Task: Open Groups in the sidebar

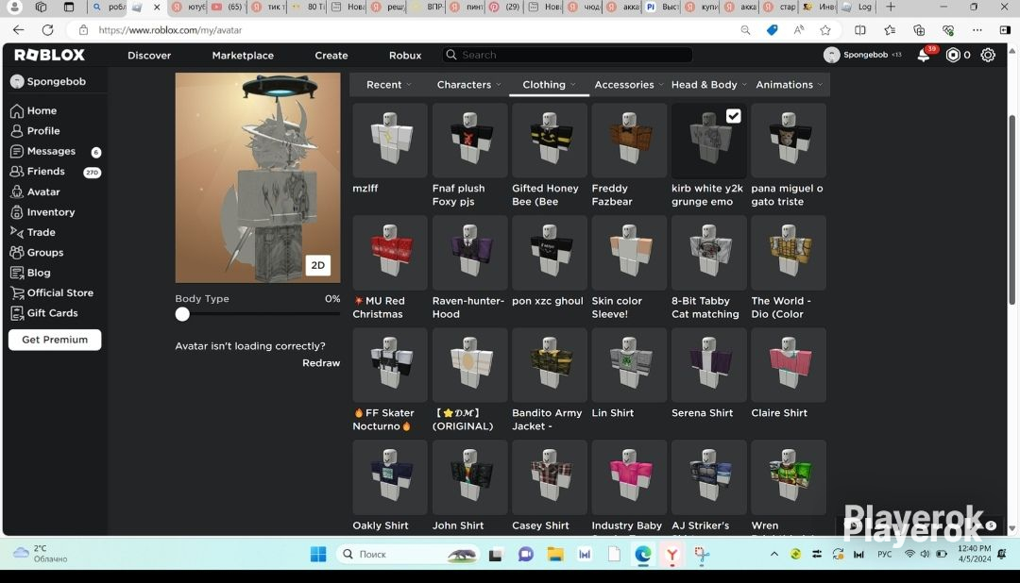Action: click(37, 252)
